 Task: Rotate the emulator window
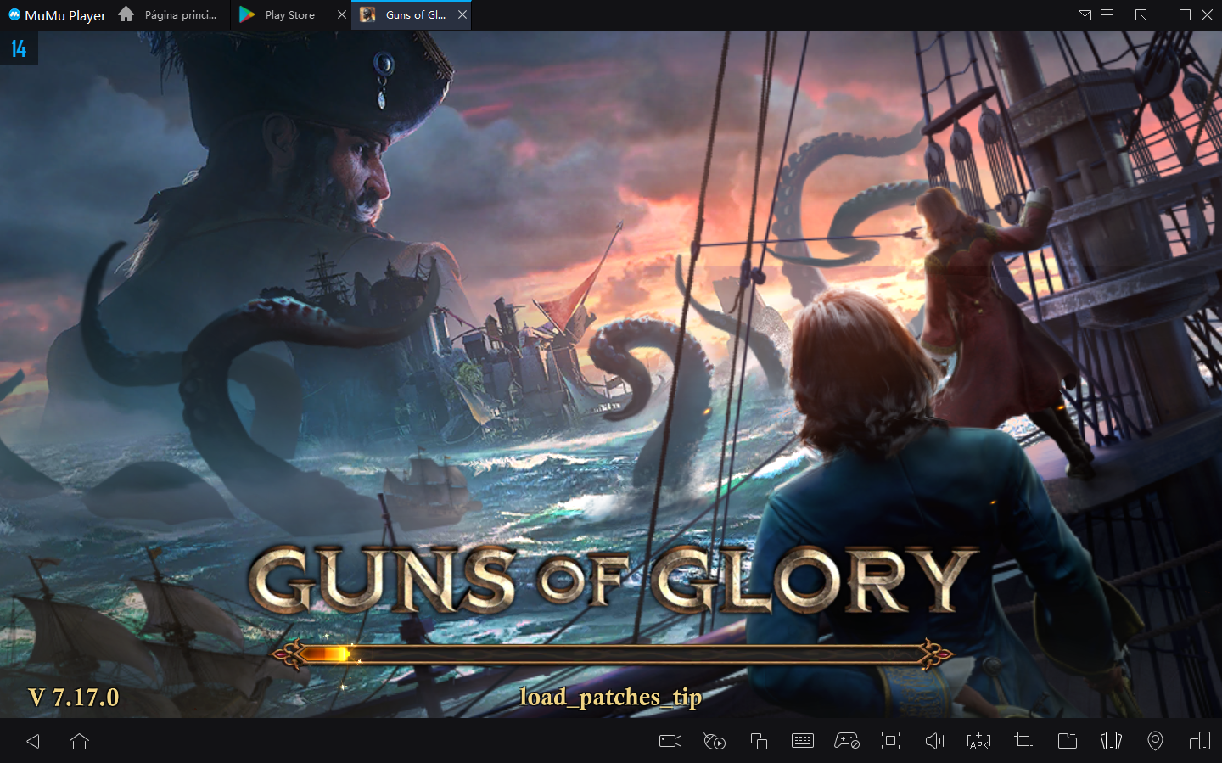pyautogui.click(x=1111, y=741)
